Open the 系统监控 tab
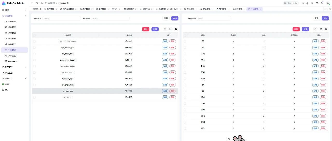This screenshot has height=141, width=332. [191, 9]
